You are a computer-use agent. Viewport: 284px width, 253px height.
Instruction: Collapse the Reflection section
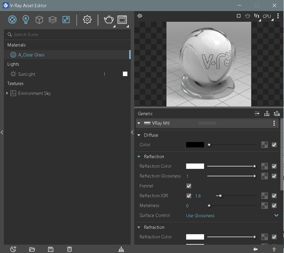(139, 156)
